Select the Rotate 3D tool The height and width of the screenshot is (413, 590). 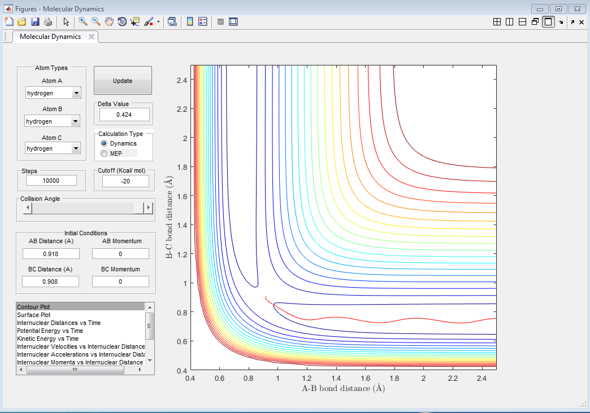click(122, 21)
